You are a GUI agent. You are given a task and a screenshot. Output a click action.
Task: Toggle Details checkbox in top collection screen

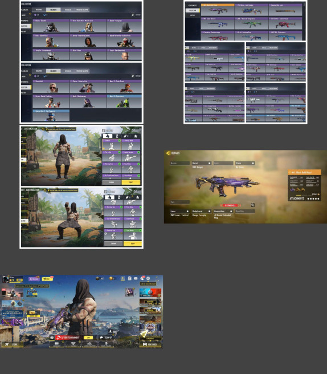(133, 15)
